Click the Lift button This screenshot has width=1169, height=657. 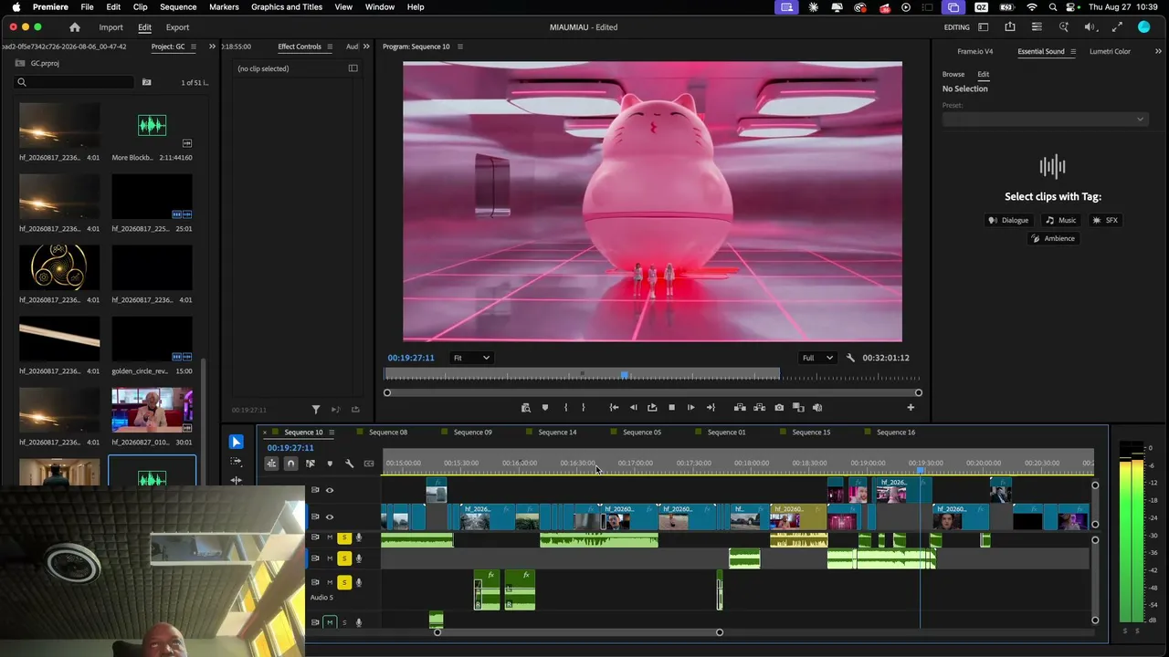(740, 408)
